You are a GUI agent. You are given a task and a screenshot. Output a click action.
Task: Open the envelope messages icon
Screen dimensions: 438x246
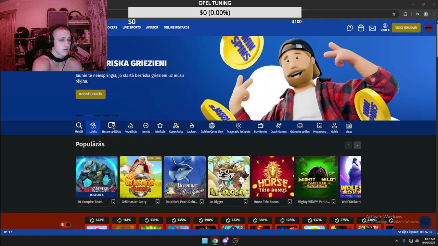point(372,28)
